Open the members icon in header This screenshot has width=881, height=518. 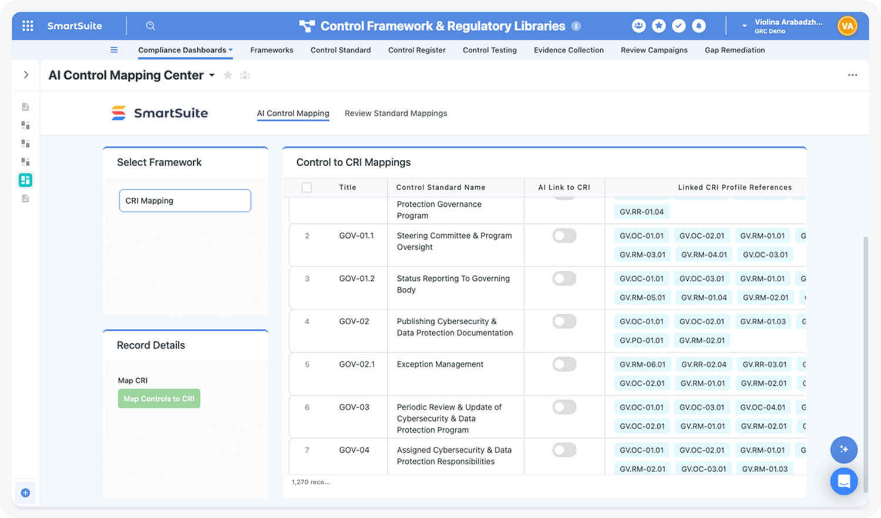tap(638, 26)
